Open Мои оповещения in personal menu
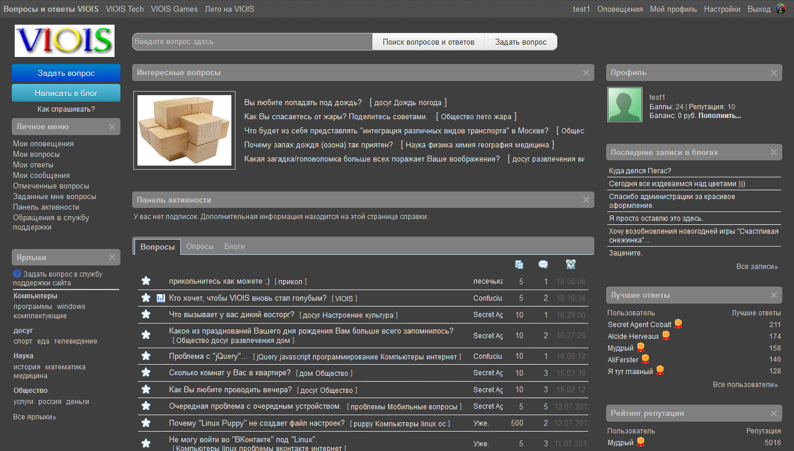 coord(43,144)
